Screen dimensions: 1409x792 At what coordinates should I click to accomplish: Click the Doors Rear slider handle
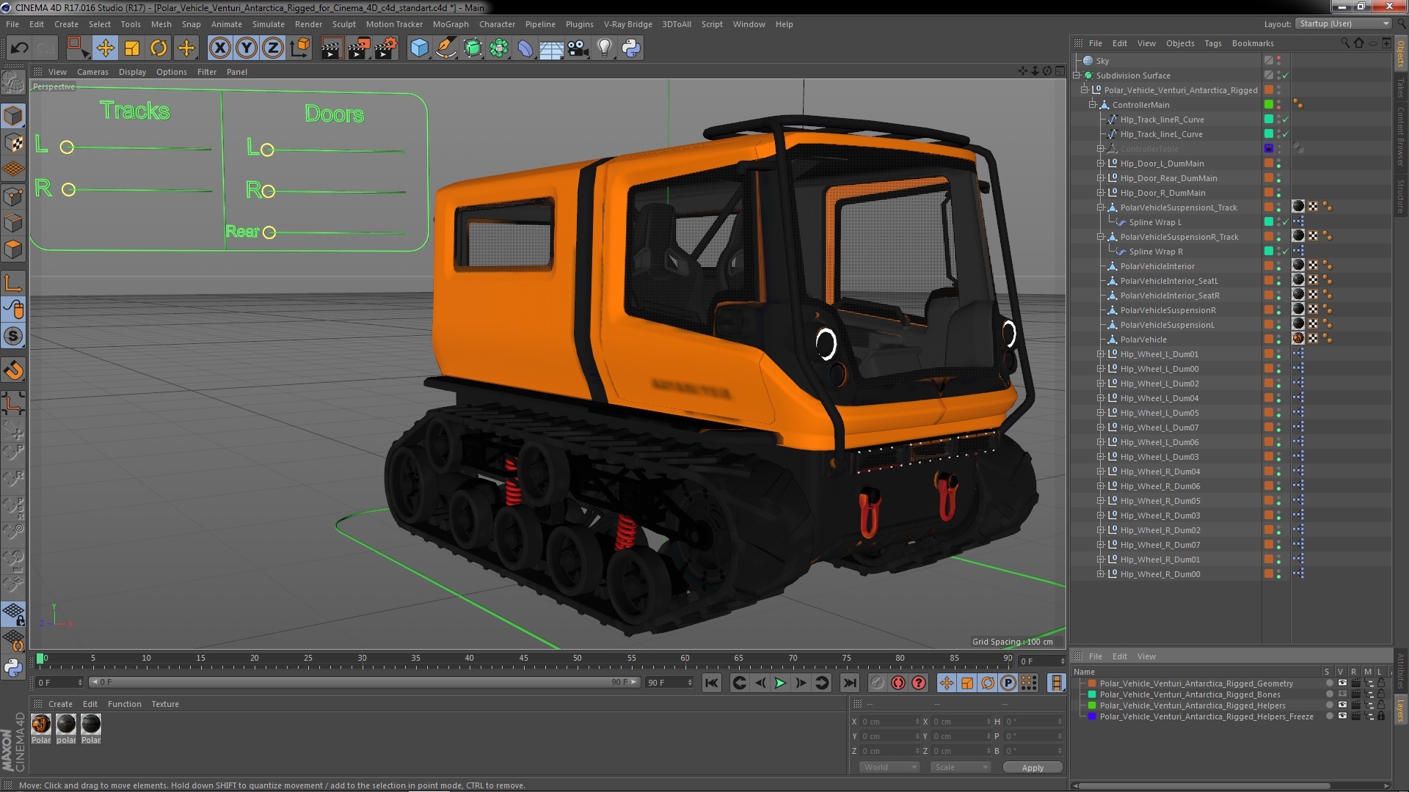[x=269, y=232]
